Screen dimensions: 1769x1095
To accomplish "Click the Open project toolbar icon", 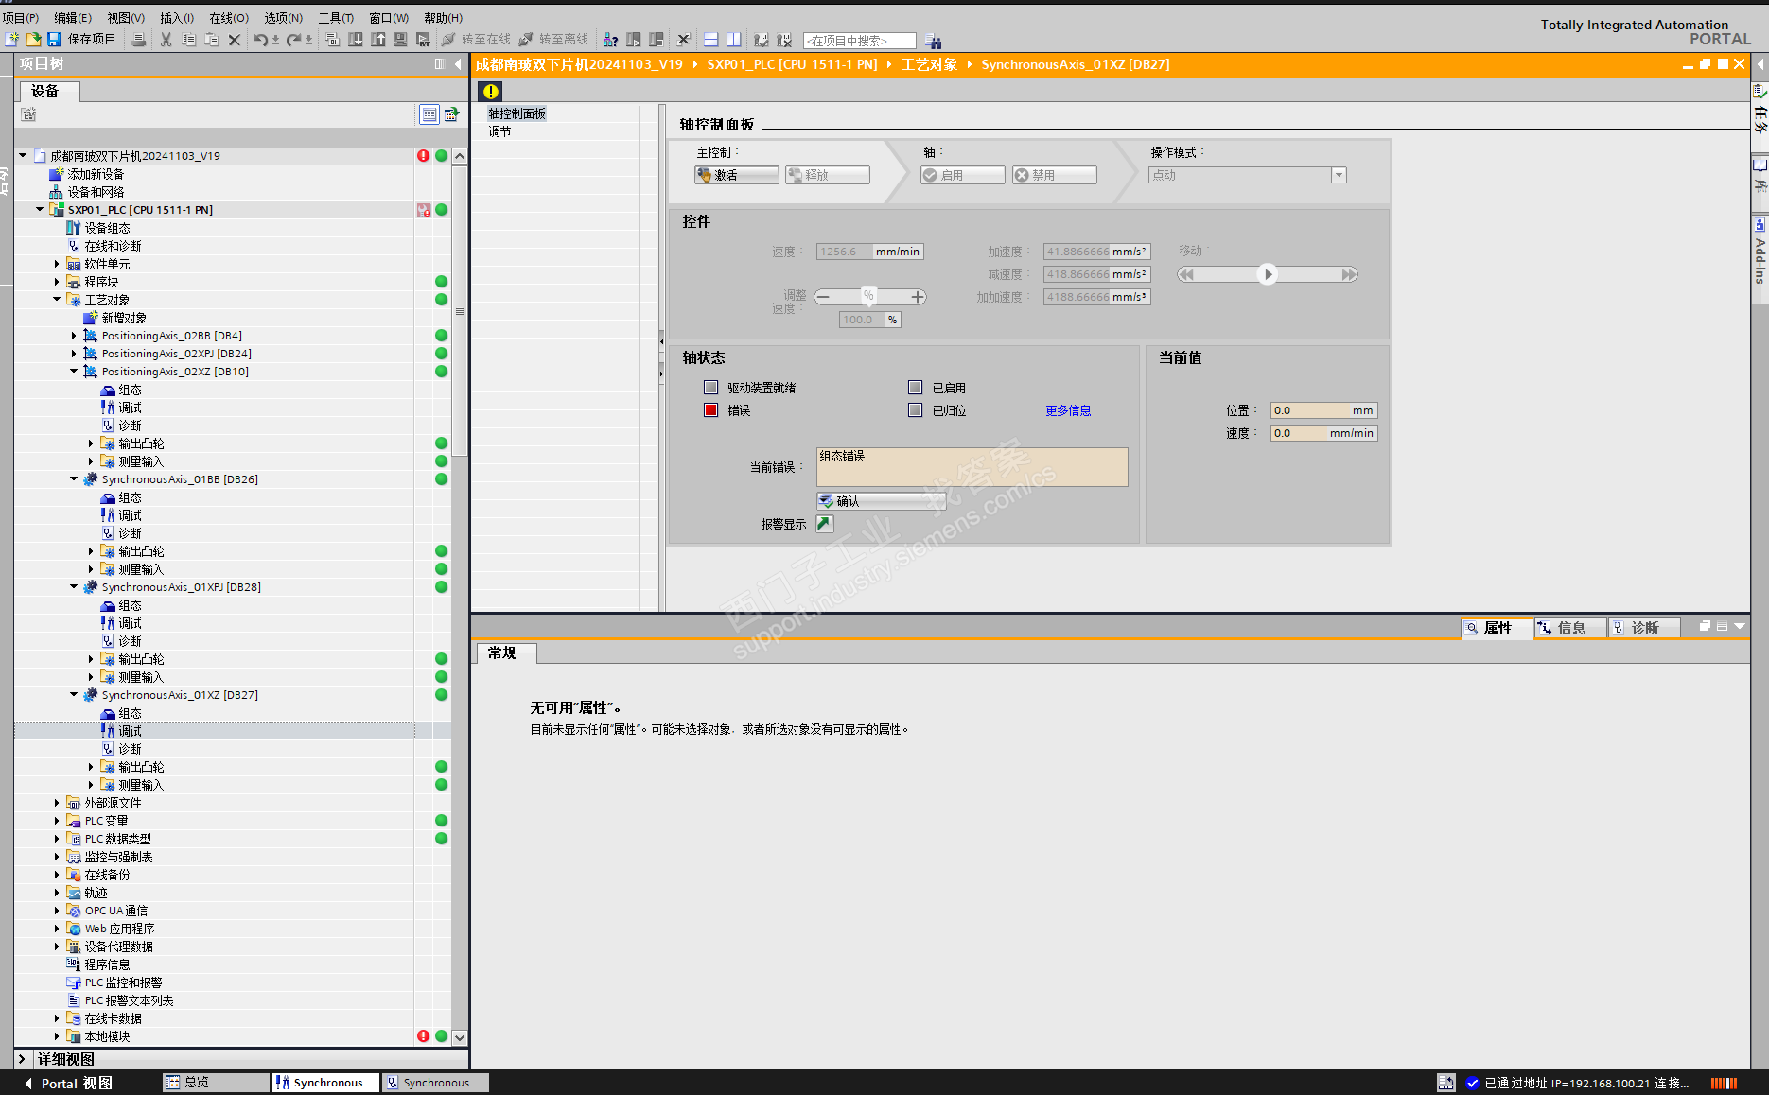I will click(x=33, y=39).
